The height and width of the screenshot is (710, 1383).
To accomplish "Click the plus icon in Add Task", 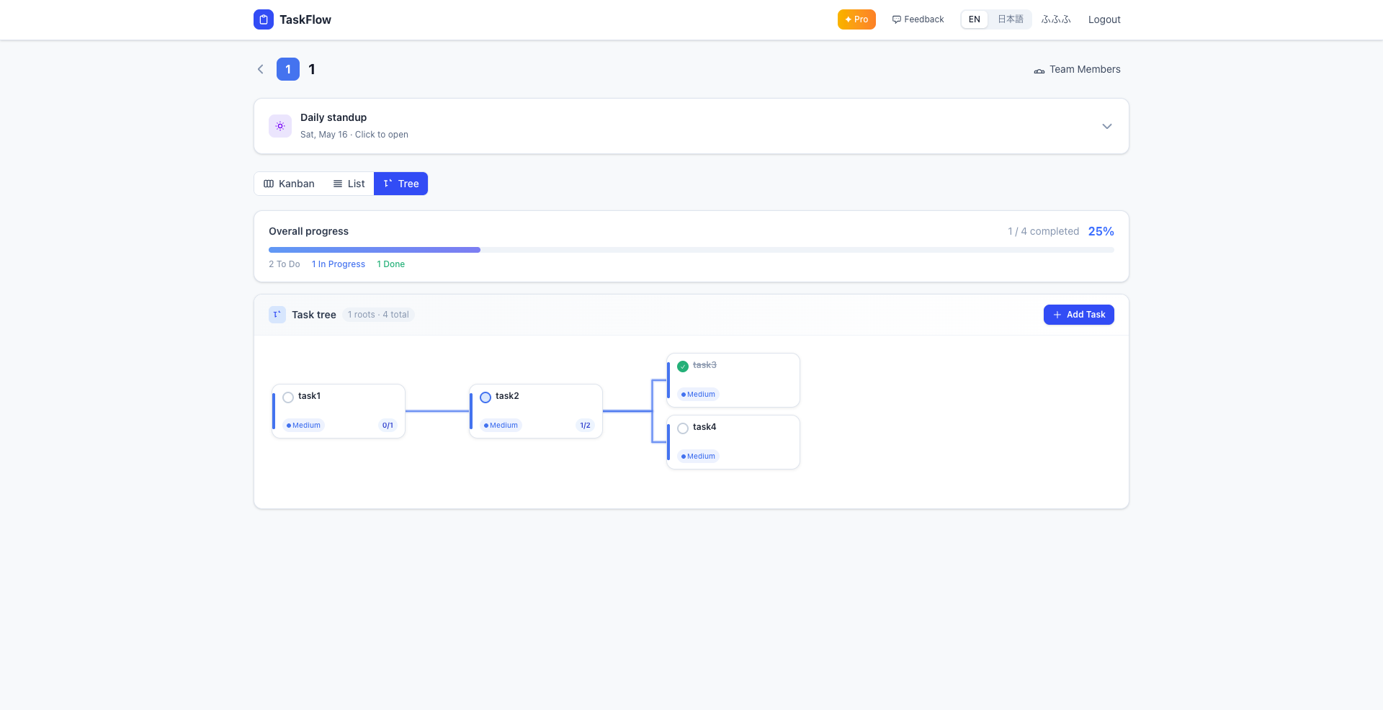I will [1057, 315].
